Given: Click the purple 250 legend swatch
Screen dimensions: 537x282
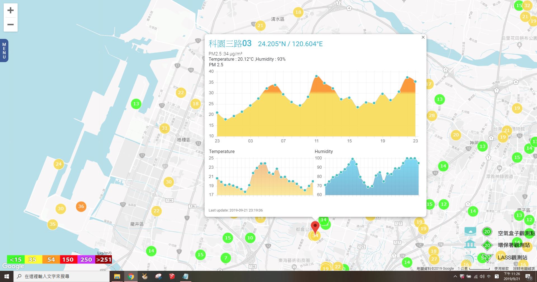Looking at the screenshot, I should point(86,260).
